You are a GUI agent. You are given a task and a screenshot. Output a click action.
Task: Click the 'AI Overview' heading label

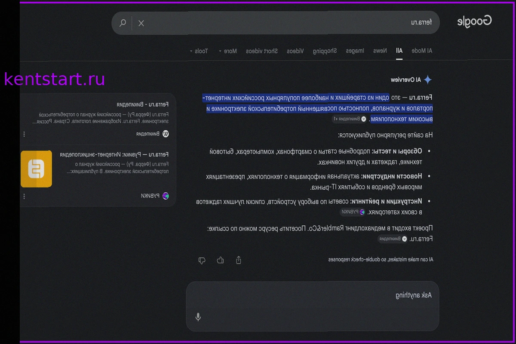405,80
